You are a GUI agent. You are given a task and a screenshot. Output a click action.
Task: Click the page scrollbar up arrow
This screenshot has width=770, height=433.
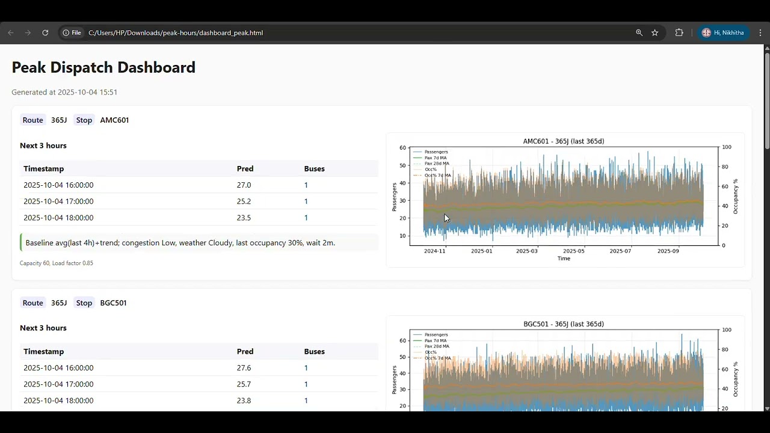tap(767, 48)
